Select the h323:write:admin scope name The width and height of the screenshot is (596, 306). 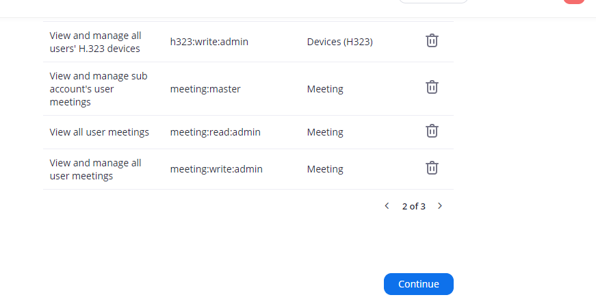209,42
